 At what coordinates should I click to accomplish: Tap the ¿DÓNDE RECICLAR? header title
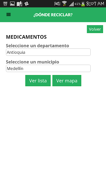coord(53,15)
